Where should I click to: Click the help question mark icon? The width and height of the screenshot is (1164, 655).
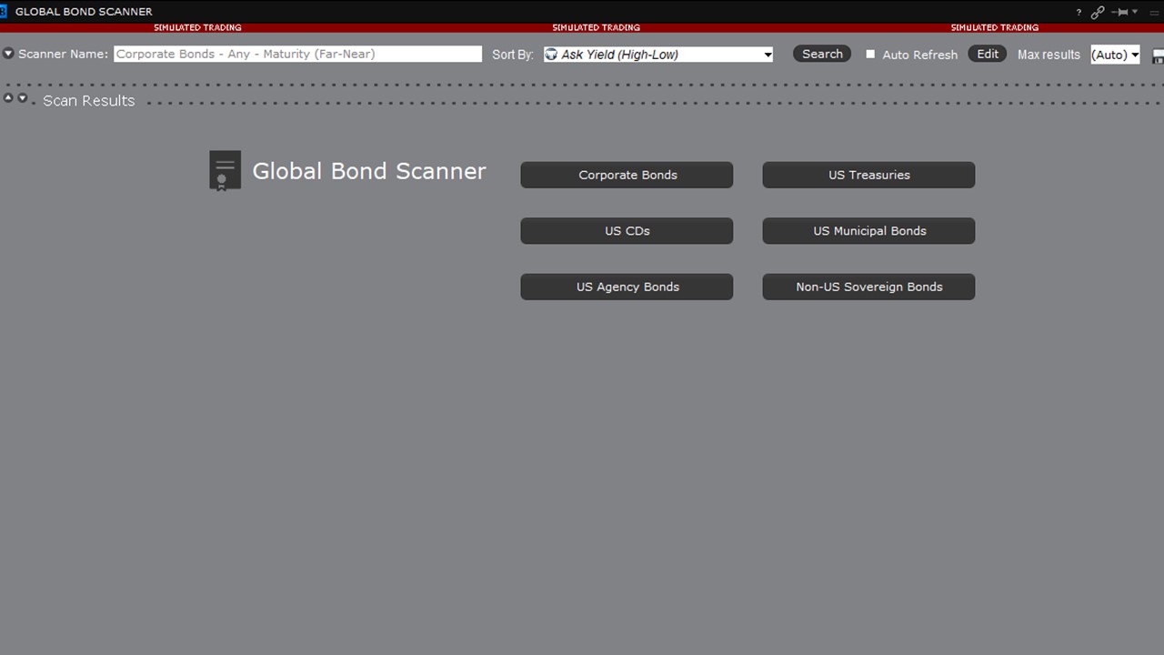coord(1078,12)
